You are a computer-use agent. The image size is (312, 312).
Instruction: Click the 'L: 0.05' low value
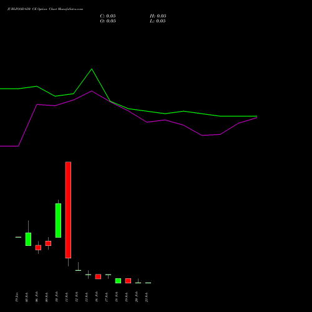(x=158, y=21)
